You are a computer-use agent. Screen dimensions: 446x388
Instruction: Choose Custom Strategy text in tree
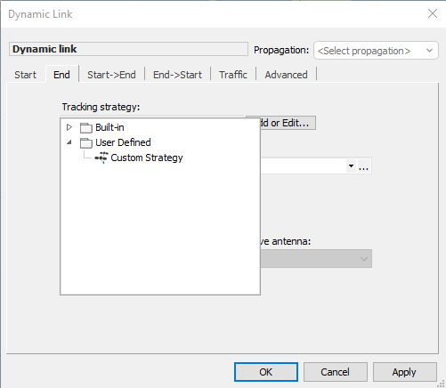(x=147, y=158)
